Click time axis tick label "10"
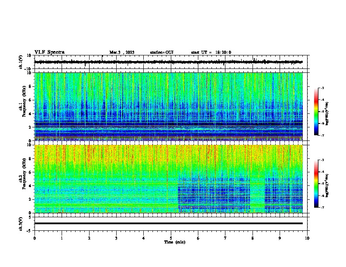This screenshot has width=346, height=267. 307,238
